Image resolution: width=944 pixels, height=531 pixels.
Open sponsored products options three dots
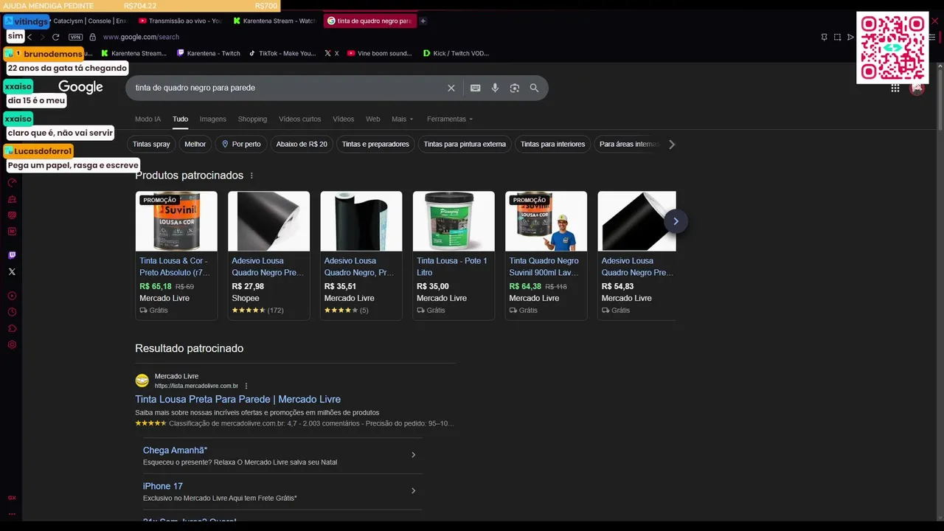click(x=251, y=176)
